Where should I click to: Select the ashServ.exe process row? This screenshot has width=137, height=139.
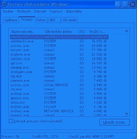[x=59, y=59]
